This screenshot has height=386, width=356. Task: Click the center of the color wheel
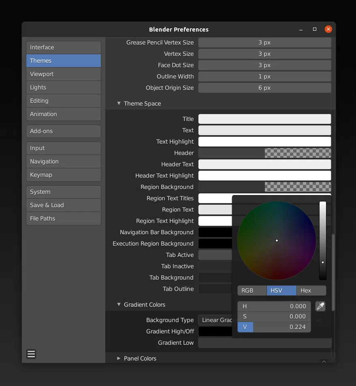(277, 240)
